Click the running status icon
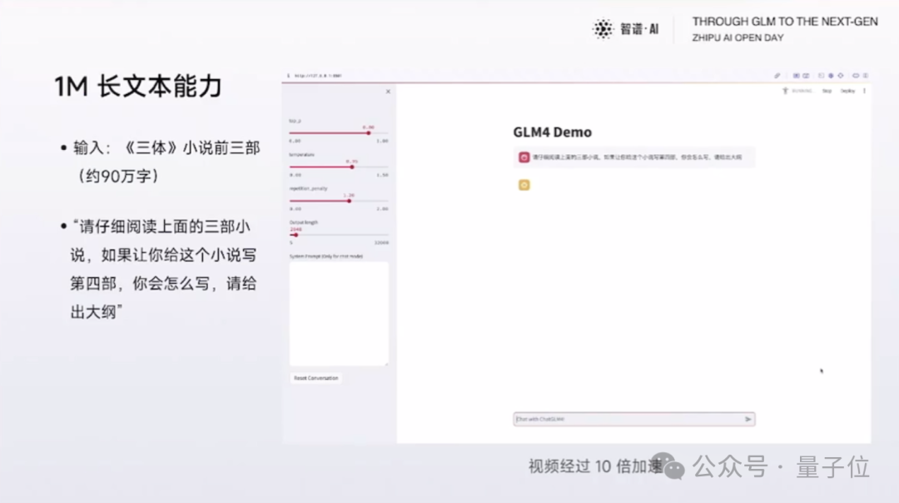The height and width of the screenshot is (503, 899). coord(785,91)
